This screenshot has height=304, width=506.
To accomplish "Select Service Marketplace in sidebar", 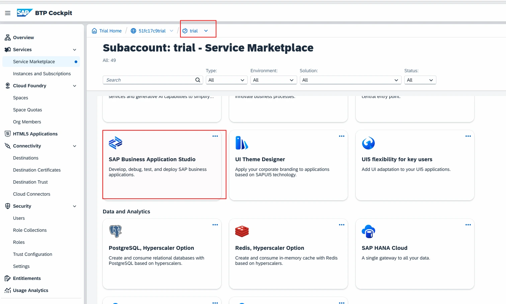I will [41, 62].
